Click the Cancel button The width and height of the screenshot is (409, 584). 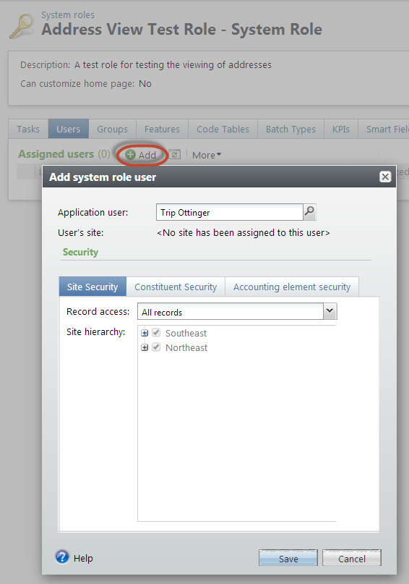pos(352,558)
